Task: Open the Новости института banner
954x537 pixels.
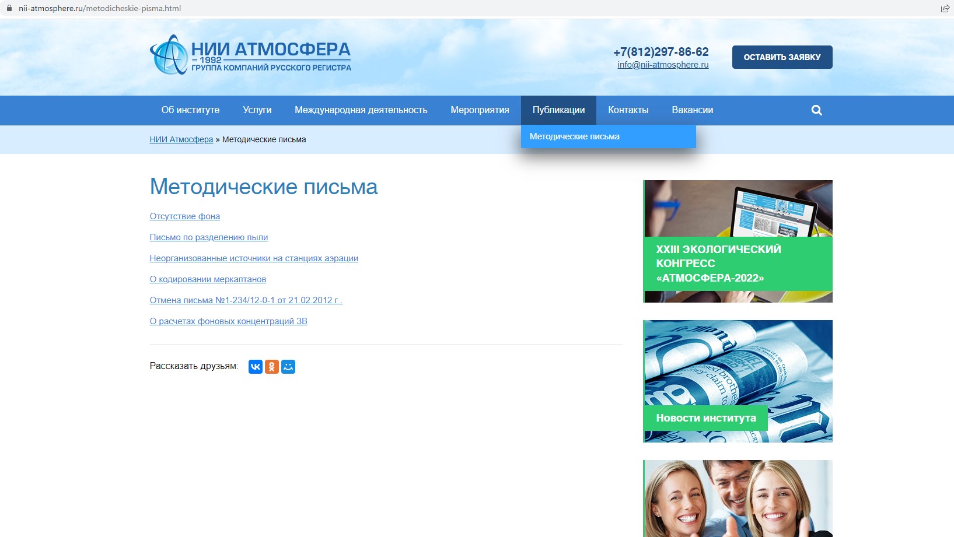Action: pos(738,381)
